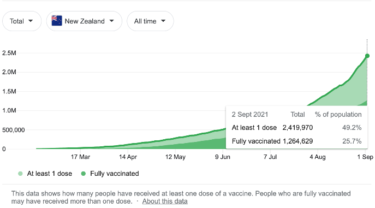Toggle At least 1 dose legend entry
This screenshot has height=208, width=375.
[45, 174]
